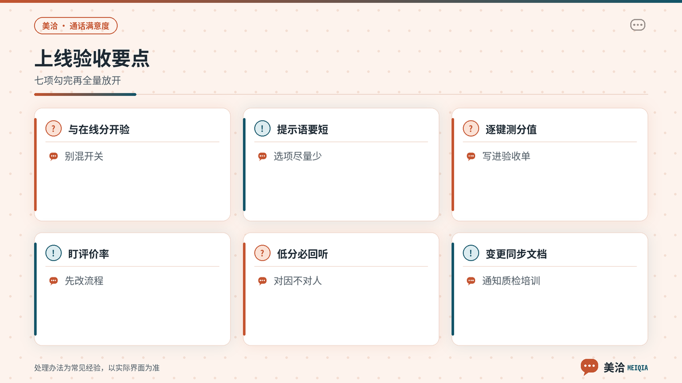Image resolution: width=682 pixels, height=383 pixels.
Task: Click the question icon beside 逐键测分值
Action: point(471,129)
